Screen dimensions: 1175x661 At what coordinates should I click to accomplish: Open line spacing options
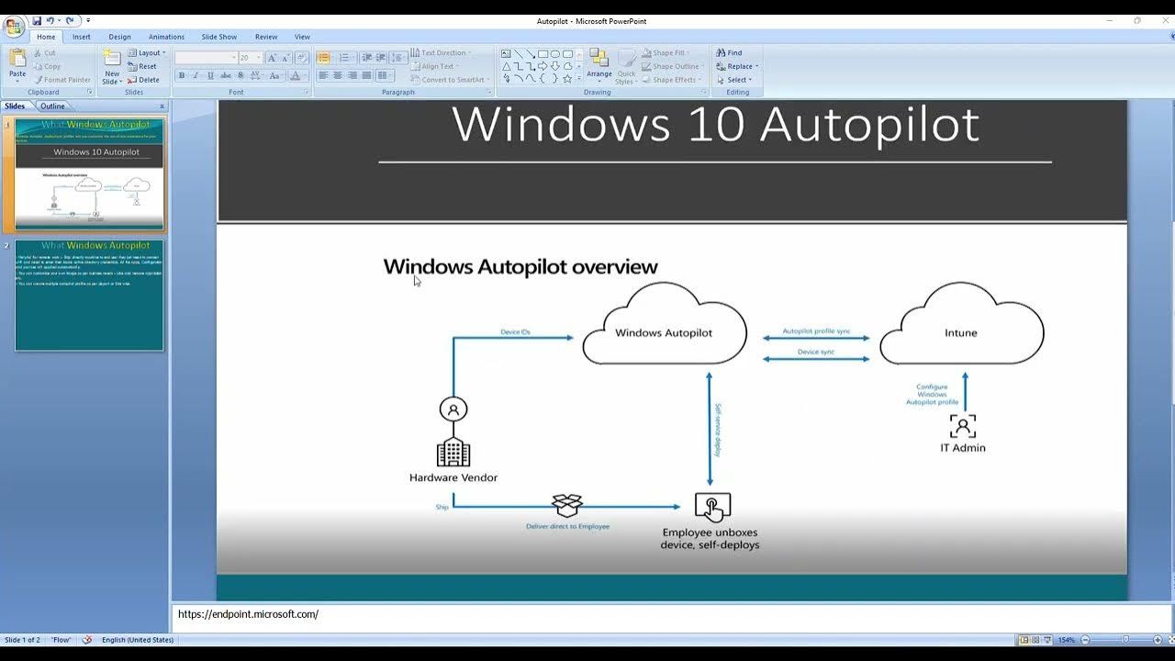click(397, 57)
